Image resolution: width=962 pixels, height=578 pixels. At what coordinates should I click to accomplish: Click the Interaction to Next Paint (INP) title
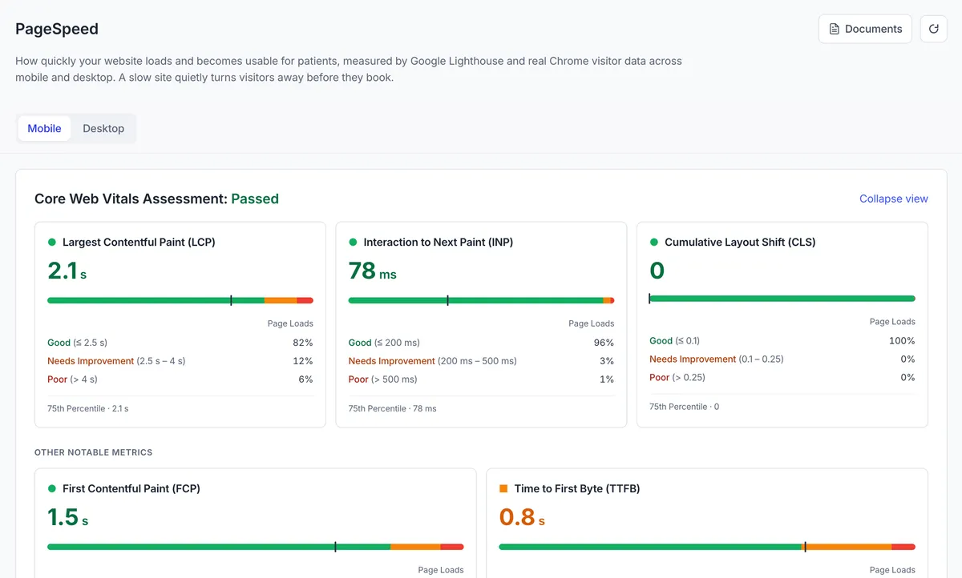click(x=439, y=242)
